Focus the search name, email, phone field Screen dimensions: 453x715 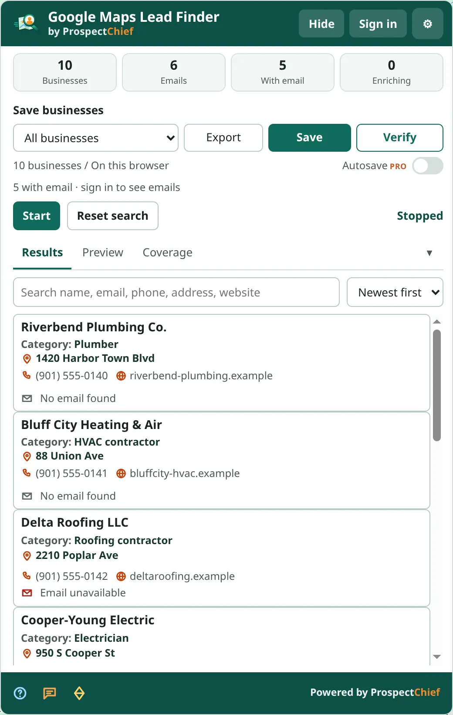pos(176,292)
